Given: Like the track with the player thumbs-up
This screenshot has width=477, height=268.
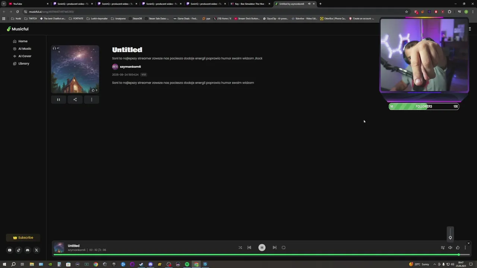Looking at the screenshot, I should tap(458, 248).
